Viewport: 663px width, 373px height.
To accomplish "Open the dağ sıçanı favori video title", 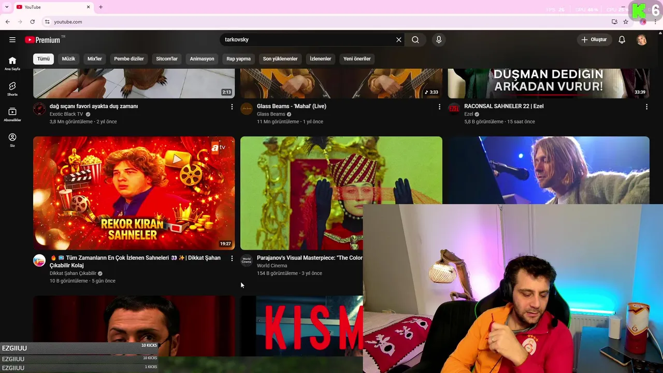I will 94,106.
